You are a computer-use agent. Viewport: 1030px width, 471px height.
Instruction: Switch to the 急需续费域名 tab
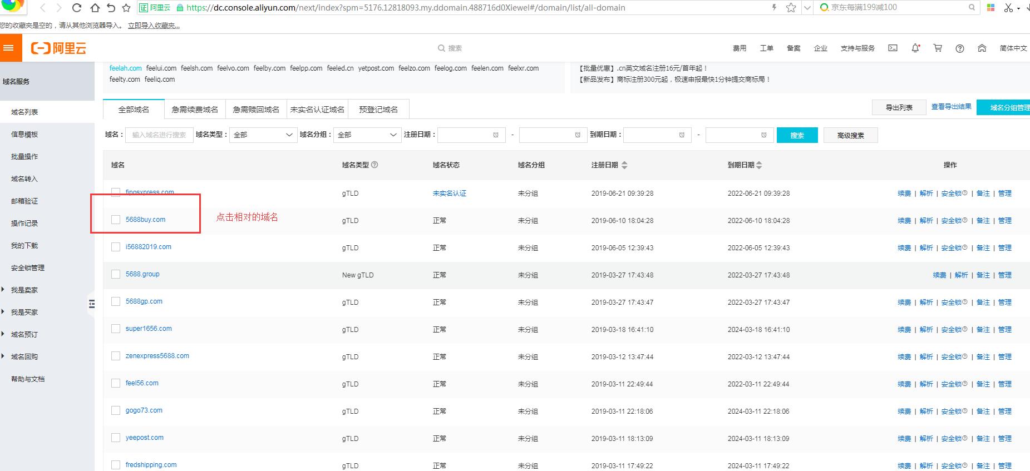click(x=195, y=110)
